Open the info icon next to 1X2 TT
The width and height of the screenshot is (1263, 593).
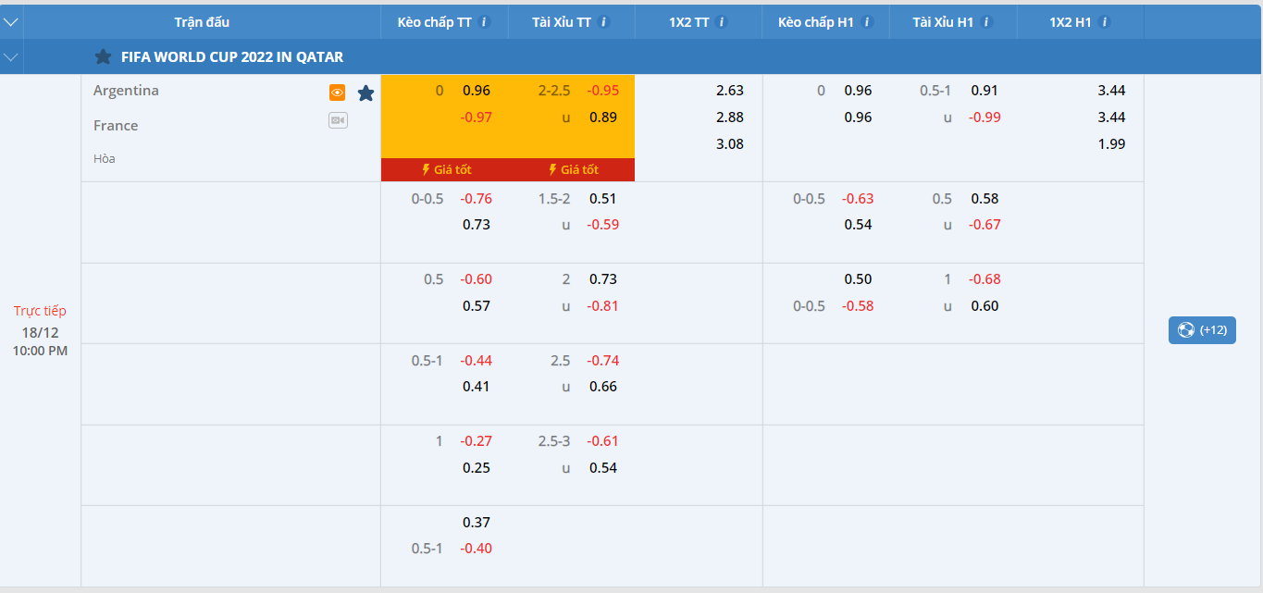click(x=722, y=22)
